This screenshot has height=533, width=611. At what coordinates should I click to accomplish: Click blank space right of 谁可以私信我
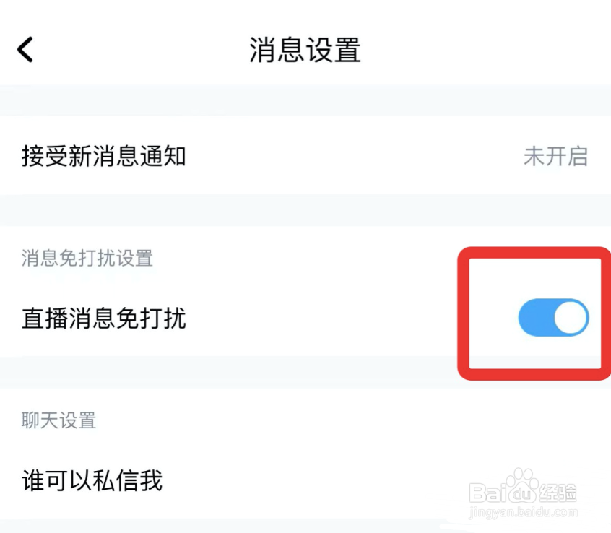coord(325,480)
